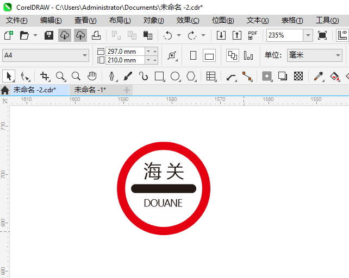This screenshot has height=278, width=349.
Task: Click the Home welcome screen icon
Action: click(5, 90)
